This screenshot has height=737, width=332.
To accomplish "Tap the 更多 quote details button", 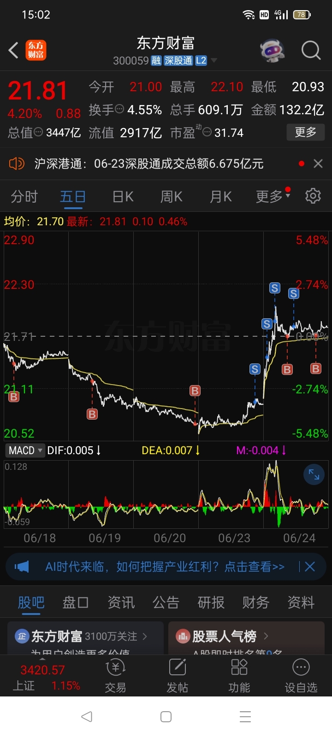I will [305, 132].
